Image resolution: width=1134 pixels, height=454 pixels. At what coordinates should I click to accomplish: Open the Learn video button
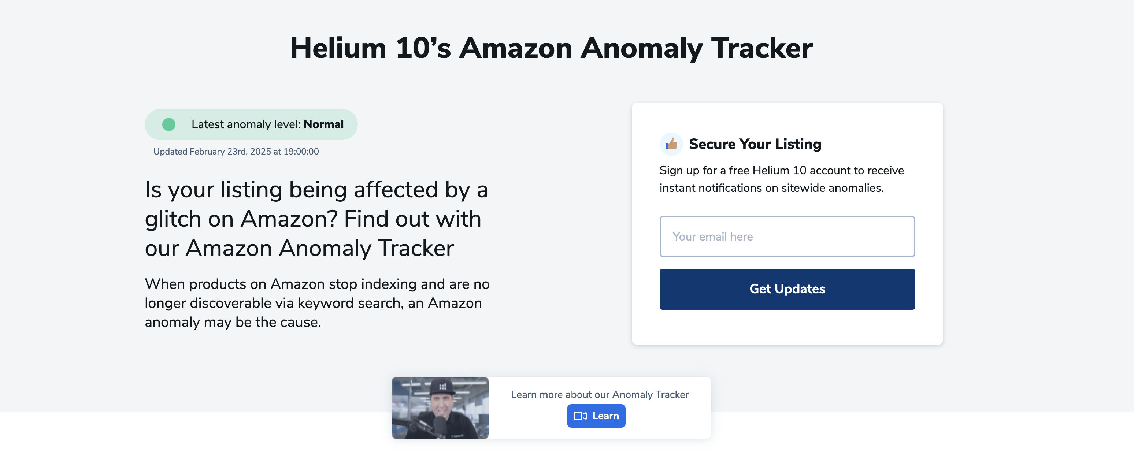(596, 416)
